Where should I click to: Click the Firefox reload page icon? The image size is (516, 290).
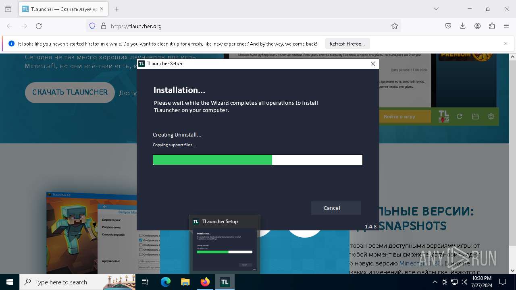coord(39,26)
